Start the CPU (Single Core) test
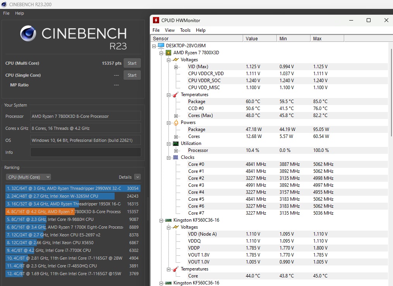 point(132,75)
